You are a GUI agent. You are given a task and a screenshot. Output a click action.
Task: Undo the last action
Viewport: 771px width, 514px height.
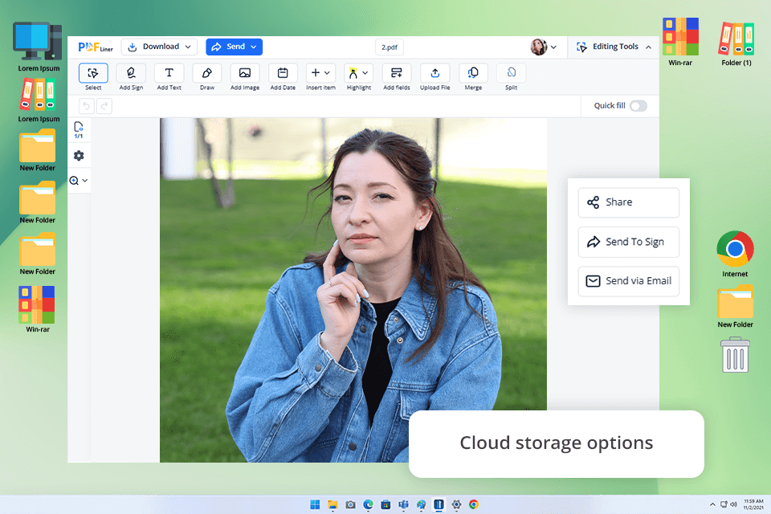point(87,106)
